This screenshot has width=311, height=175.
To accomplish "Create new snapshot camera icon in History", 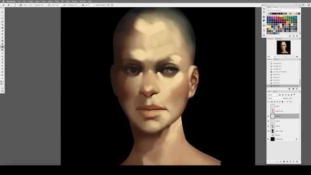I will coord(294,88).
